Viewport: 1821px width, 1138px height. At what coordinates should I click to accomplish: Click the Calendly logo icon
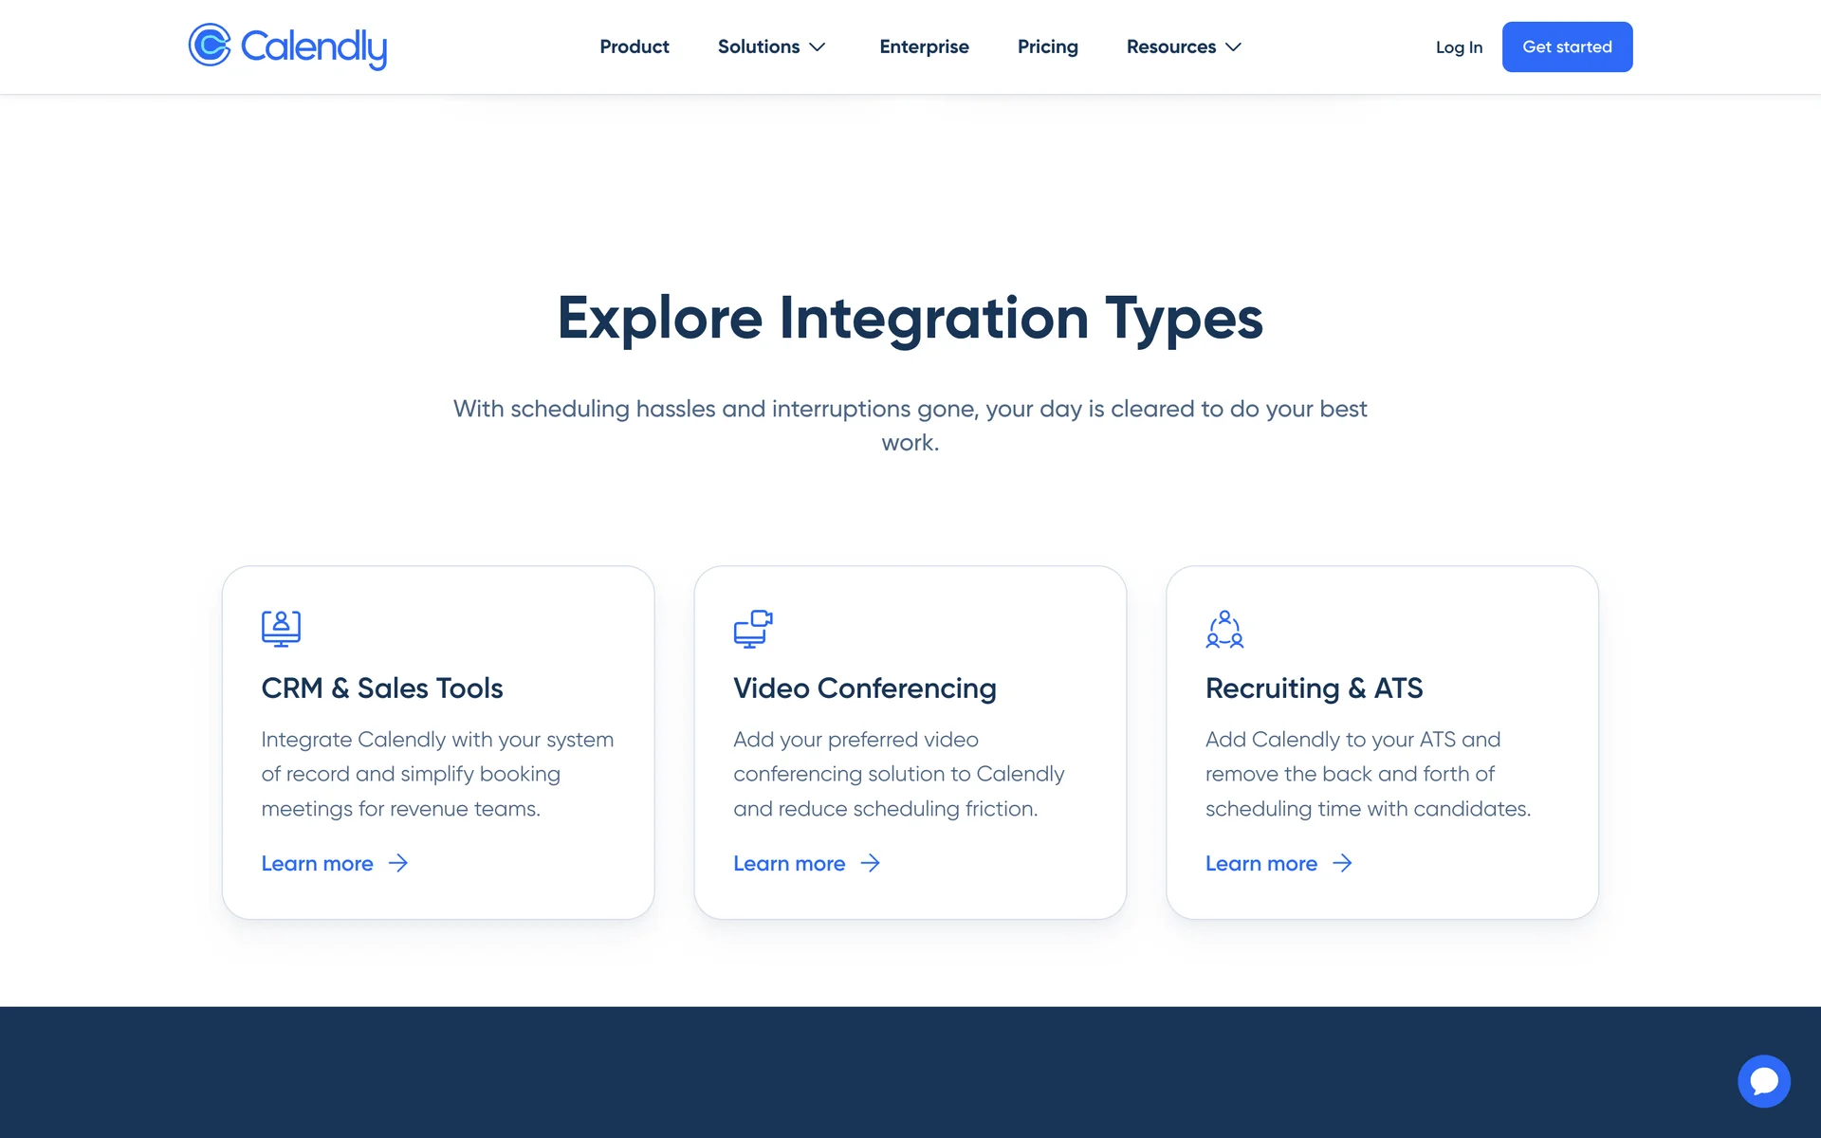click(210, 46)
